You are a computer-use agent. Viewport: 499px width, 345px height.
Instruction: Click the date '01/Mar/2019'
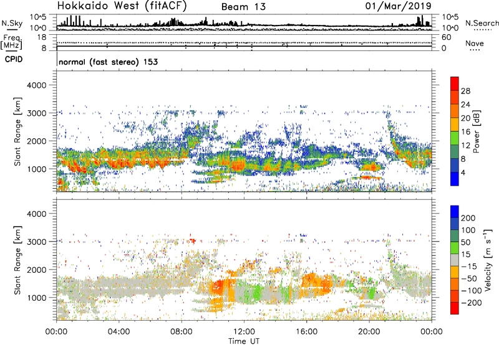(x=398, y=6)
